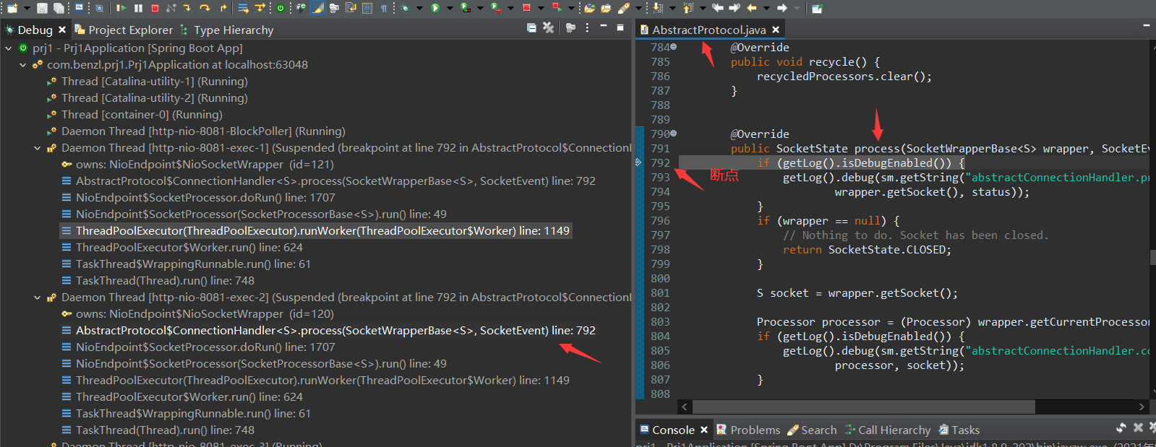Screen dimensions: 1156x447
Task: Collapse the http-nio-8081-exec-2 thread node
Action: (x=38, y=298)
